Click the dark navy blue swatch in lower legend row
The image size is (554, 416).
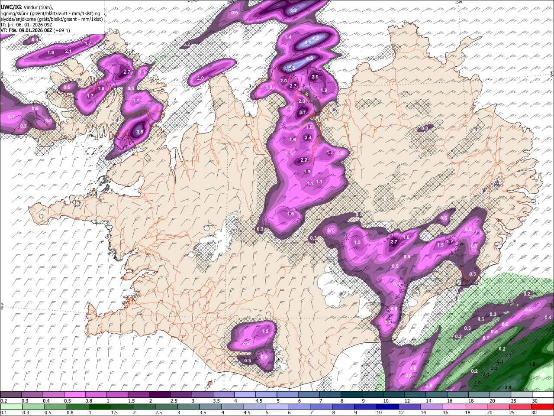pyautogui.click(x=387, y=406)
